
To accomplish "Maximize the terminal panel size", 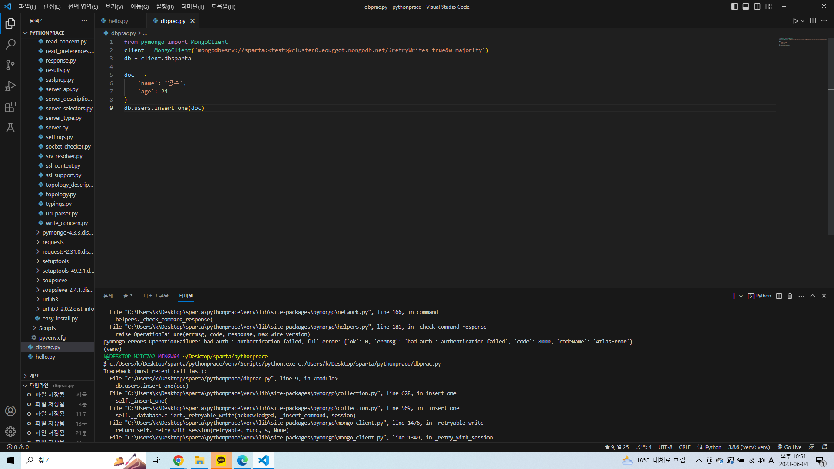I will point(813,296).
